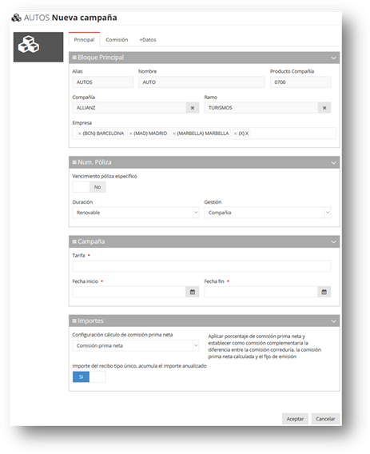Click the Aceptar button
This screenshot has width=370, height=454.
295,419
